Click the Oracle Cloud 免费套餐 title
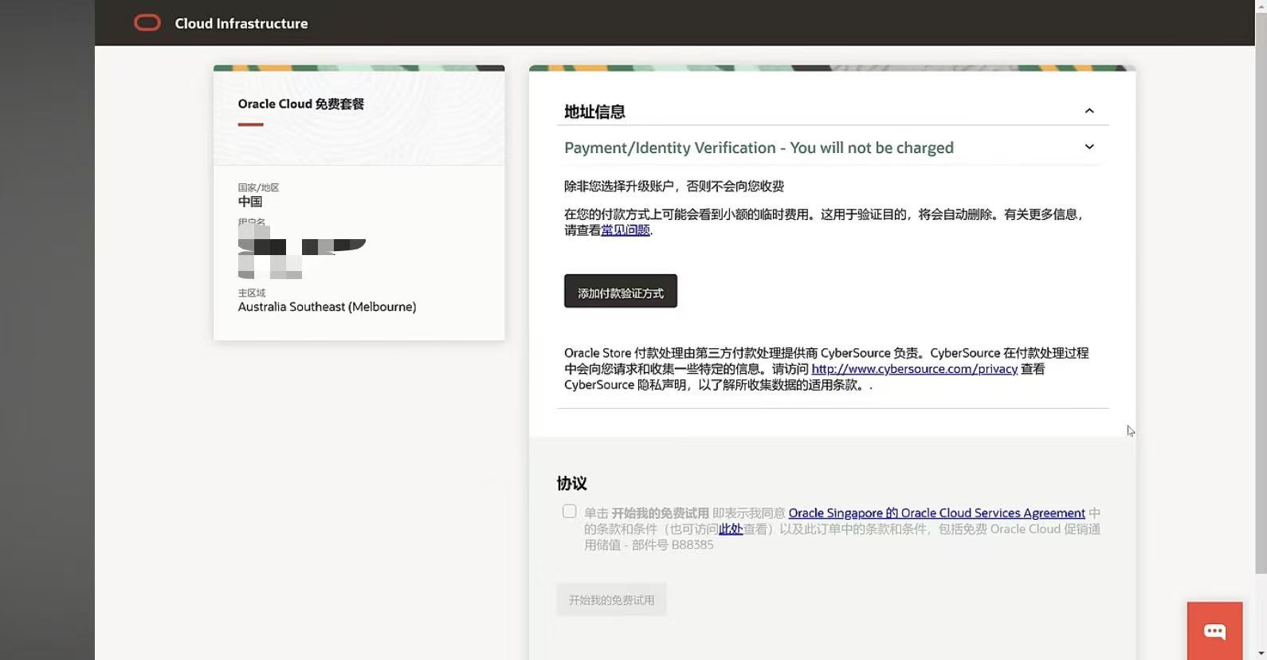 300,104
